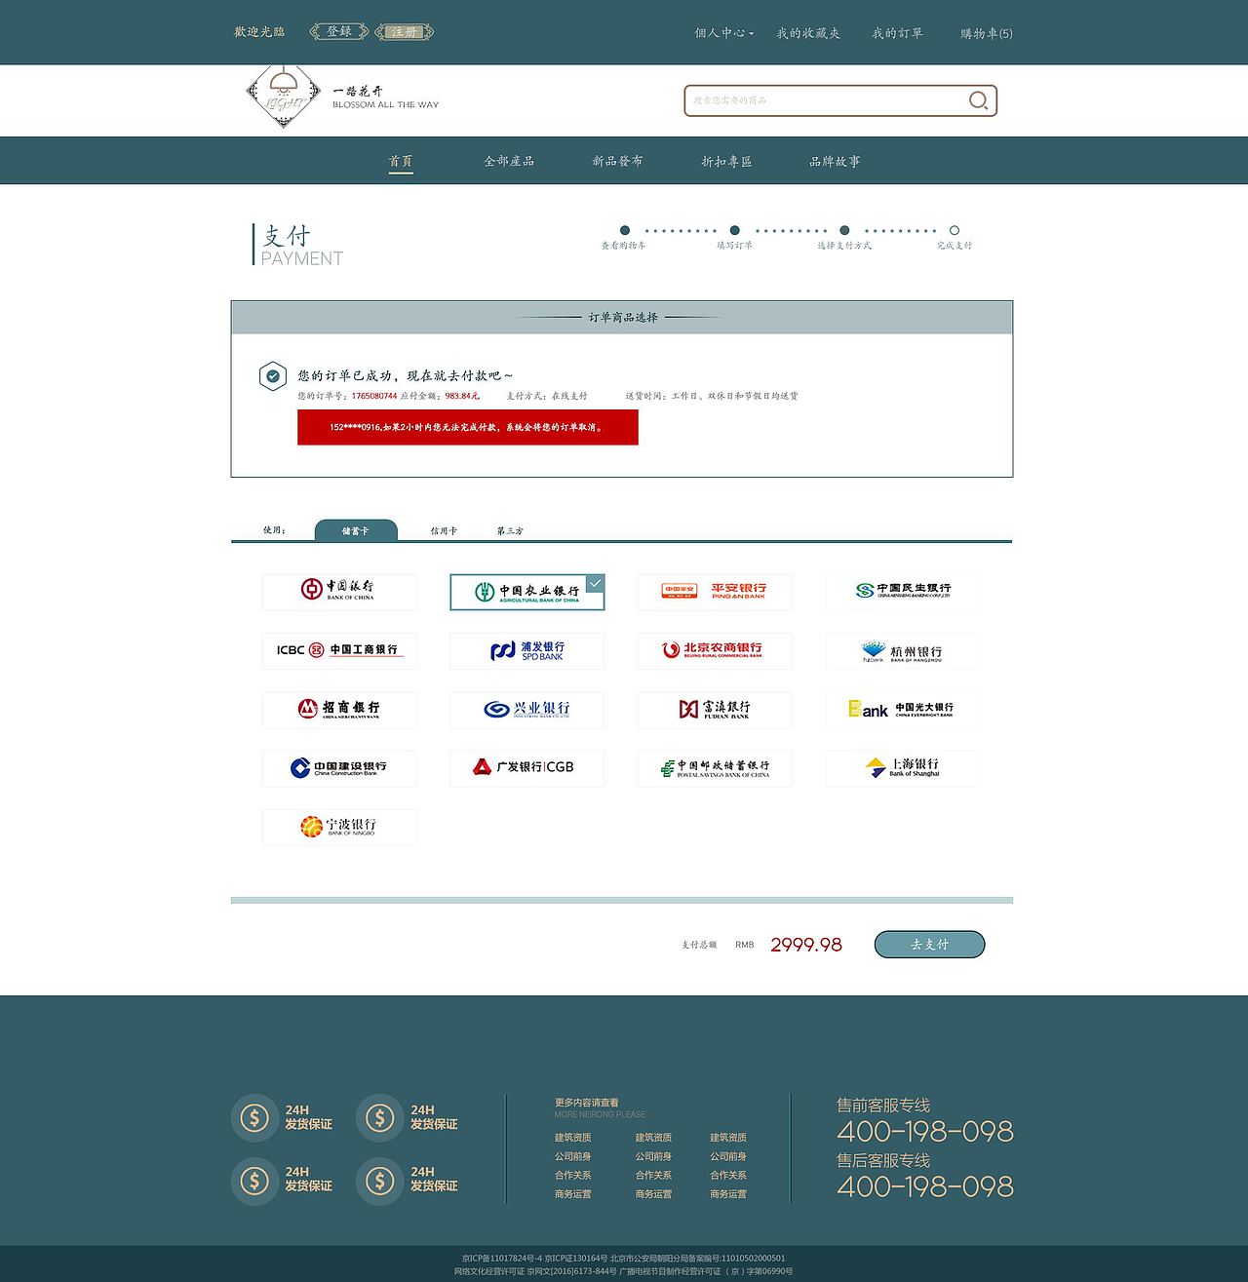Image resolution: width=1248 pixels, height=1282 pixels.
Task: Switch to 第三方 payment tab
Action: [510, 531]
